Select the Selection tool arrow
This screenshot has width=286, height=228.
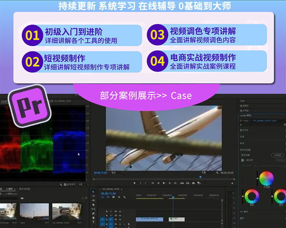pyautogui.click(x=93, y=192)
